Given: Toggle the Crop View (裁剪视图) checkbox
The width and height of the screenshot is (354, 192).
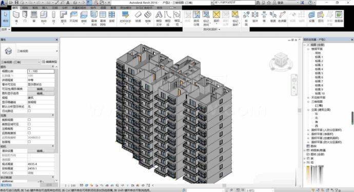Looking at the screenshot, I should pyautogui.click(x=29, y=120).
